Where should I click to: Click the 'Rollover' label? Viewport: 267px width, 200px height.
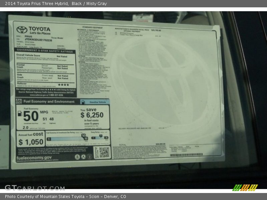[22, 84]
